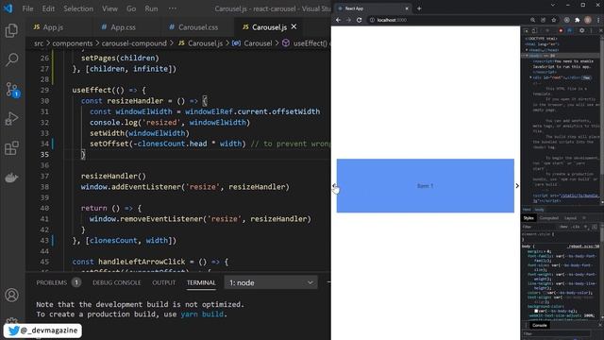Open the Run and Debug view
This screenshot has height=340, width=604.
click(11, 119)
